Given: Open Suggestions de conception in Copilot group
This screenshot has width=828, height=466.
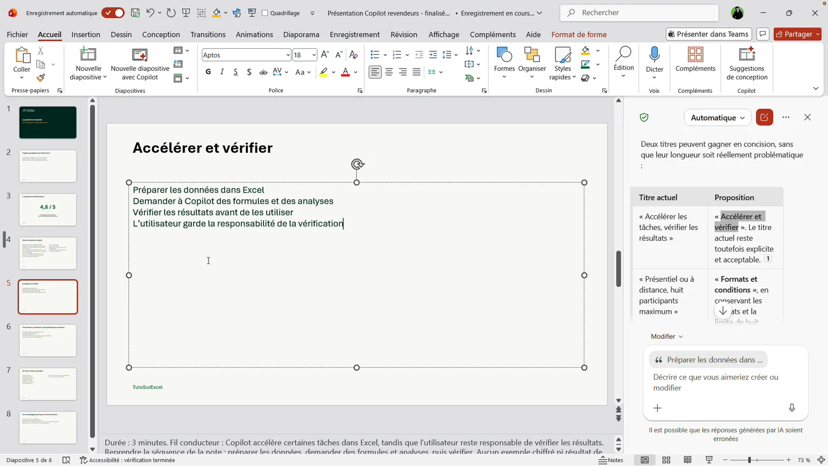Looking at the screenshot, I should [x=747, y=64].
